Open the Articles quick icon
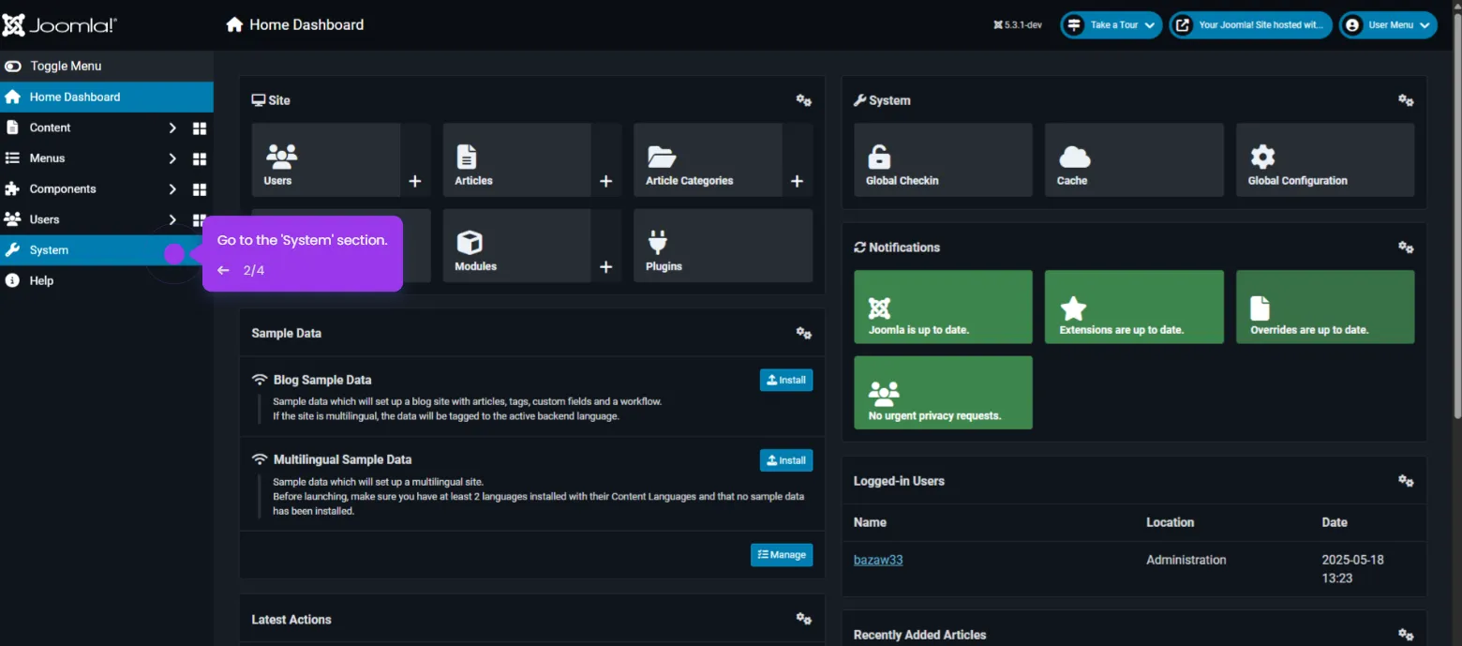 (516, 159)
